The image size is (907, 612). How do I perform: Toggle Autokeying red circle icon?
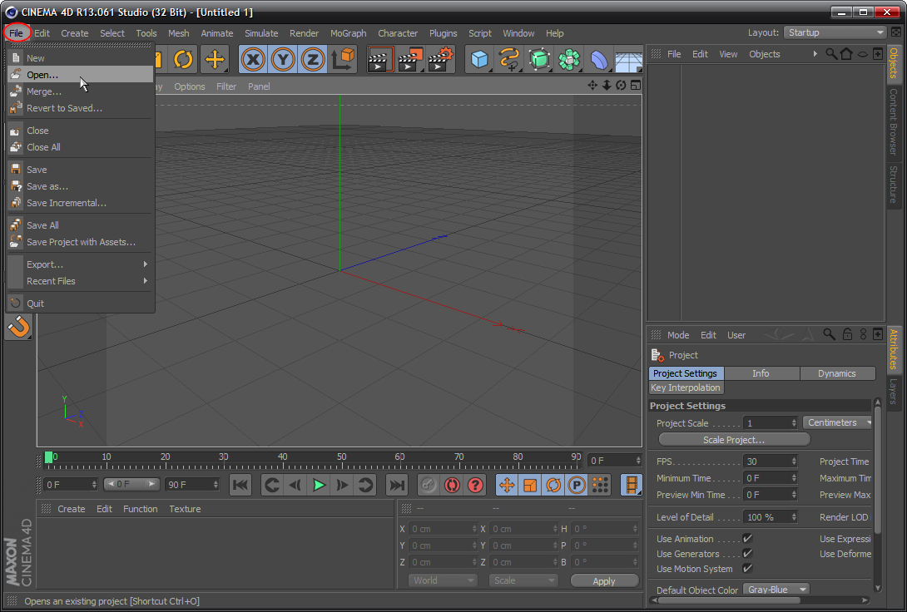tap(452, 485)
